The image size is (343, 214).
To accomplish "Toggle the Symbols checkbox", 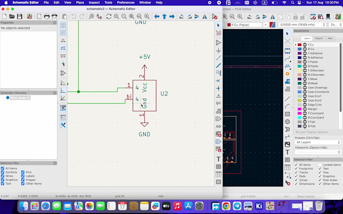I will 3,172.
